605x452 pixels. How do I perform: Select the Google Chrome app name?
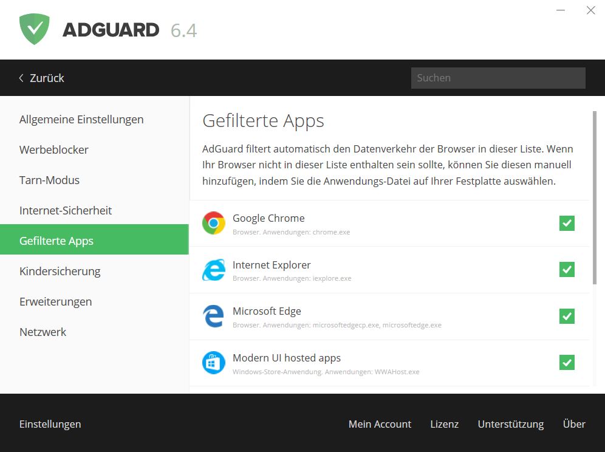coord(268,219)
